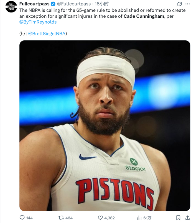Open Grok actions for this post
The image size is (194, 223).
point(179,4)
